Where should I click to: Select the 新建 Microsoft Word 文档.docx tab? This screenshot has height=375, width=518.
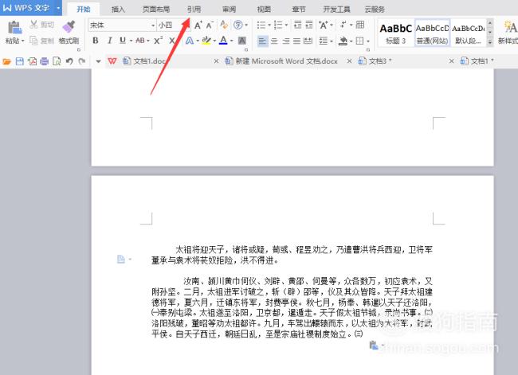coord(287,61)
